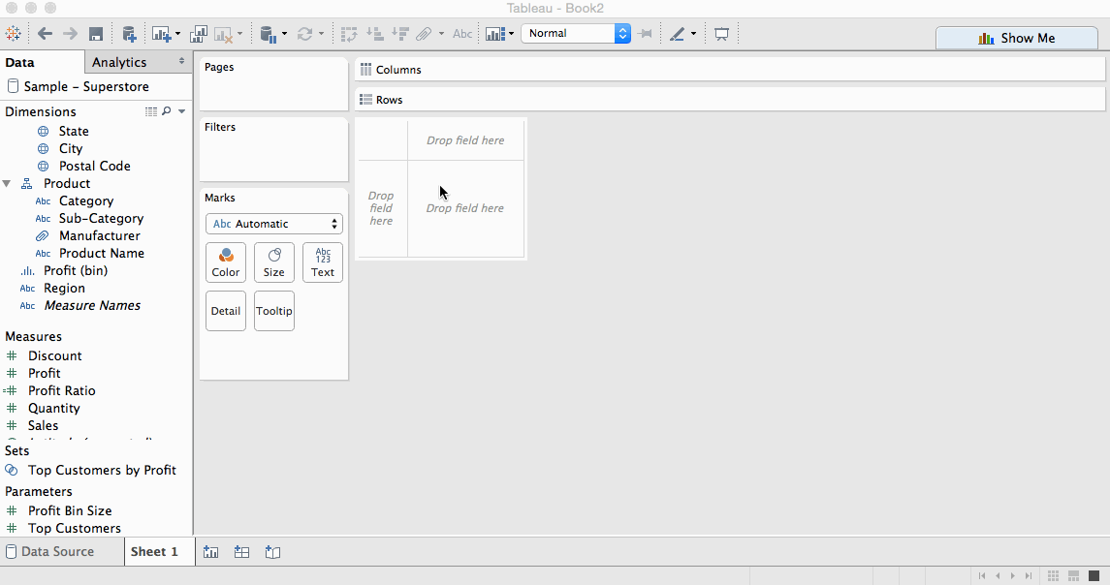Viewport: 1110px width, 585px height.
Task: Select the City dimension field
Action: (x=71, y=148)
